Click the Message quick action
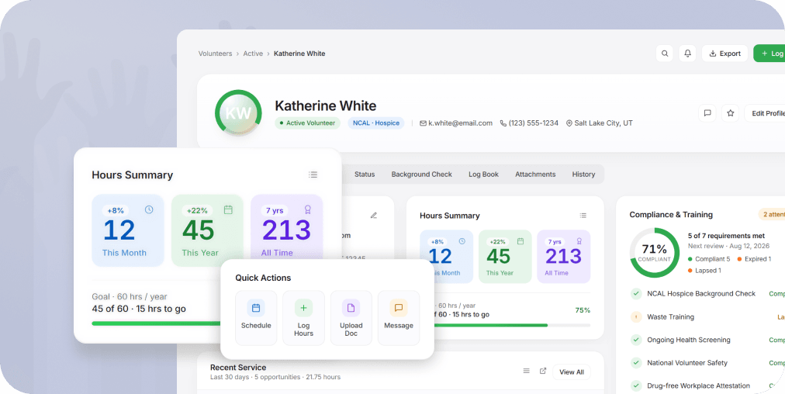This screenshot has height=394, width=785. pyautogui.click(x=399, y=318)
